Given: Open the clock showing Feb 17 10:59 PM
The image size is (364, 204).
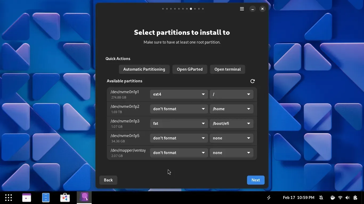Looking at the screenshot, I should (x=298, y=198).
